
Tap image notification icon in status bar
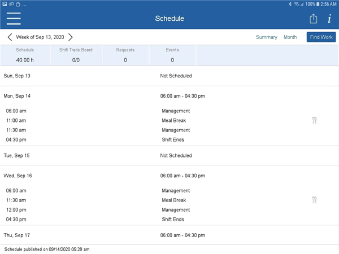tap(5, 4)
